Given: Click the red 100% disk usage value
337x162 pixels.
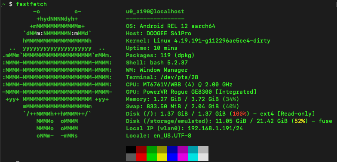Looking at the screenshot, I should pos(241,113).
